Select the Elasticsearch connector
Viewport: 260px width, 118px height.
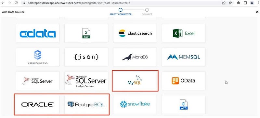point(135,33)
